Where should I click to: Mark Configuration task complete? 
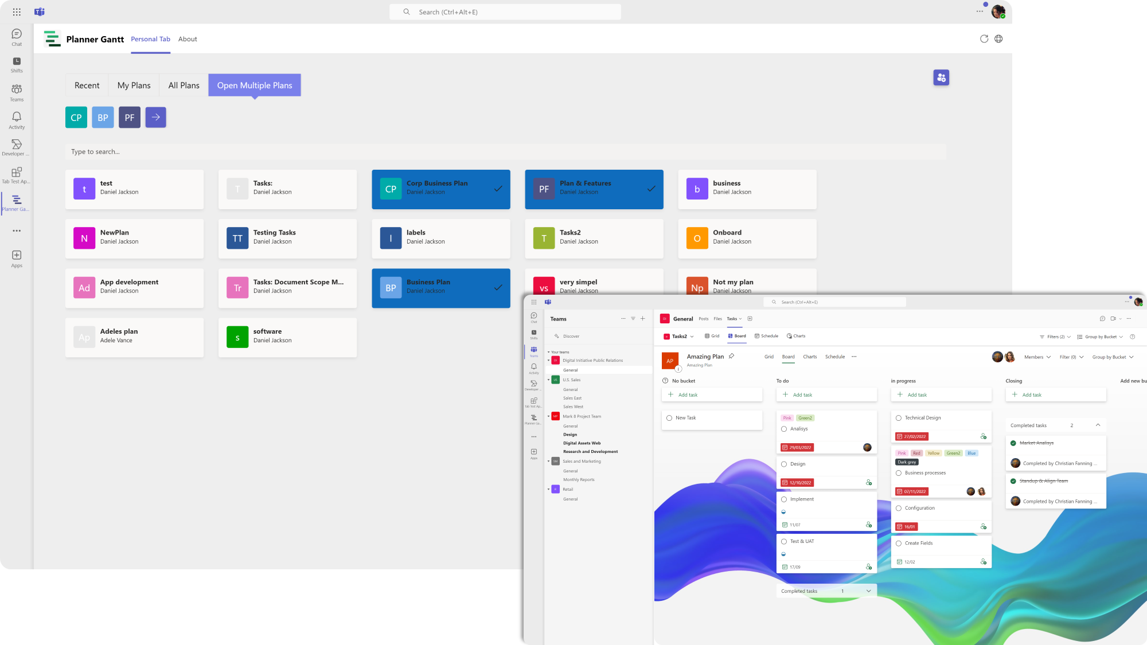899,508
